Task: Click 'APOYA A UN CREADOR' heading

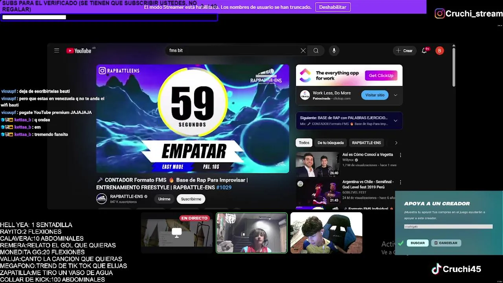Action: tap(437, 204)
